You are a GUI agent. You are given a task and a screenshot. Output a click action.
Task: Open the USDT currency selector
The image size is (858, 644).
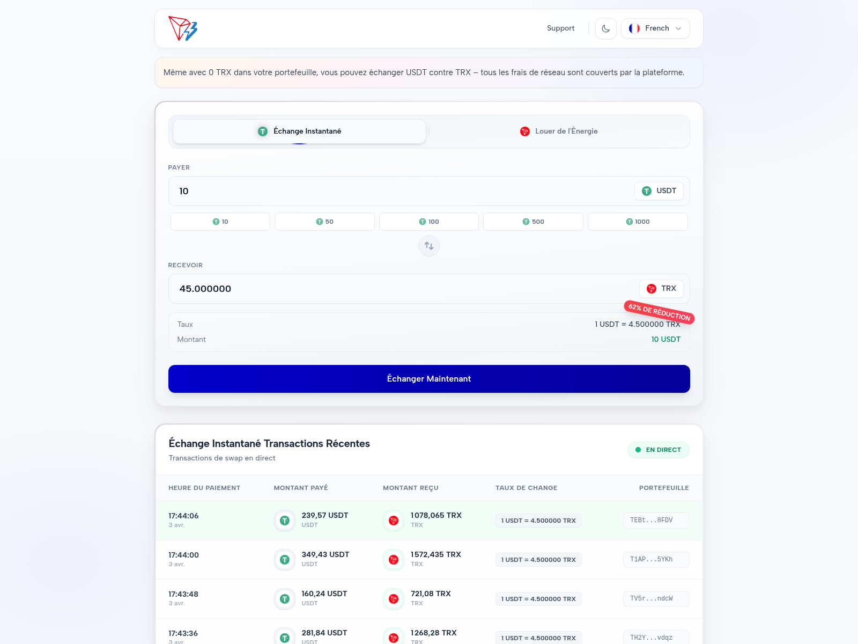coord(659,191)
